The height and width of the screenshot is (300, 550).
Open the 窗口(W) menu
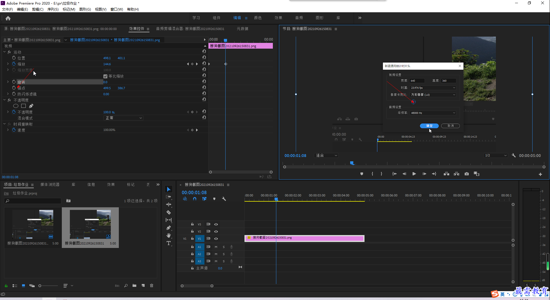[117, 9]
